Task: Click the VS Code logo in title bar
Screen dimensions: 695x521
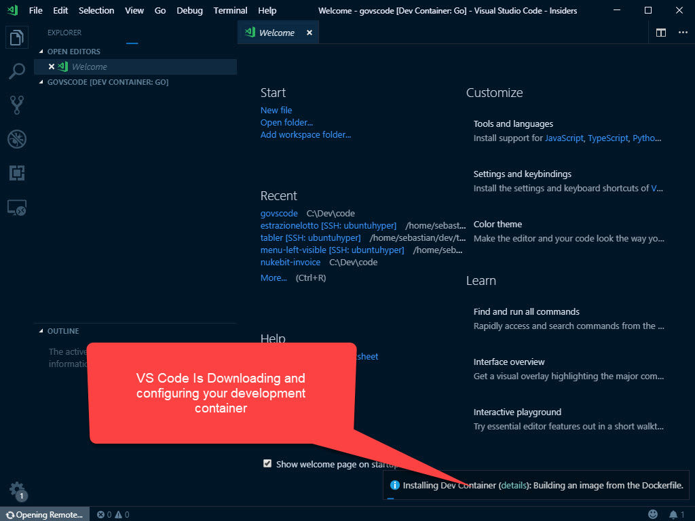Action: pyautogui.click(x=12, y=10)
